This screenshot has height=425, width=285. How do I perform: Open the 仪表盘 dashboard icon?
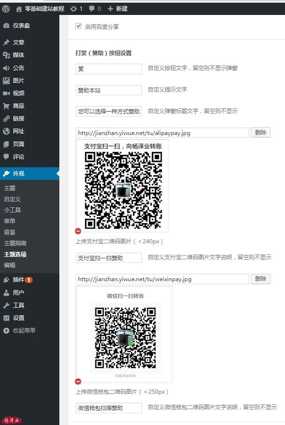coord(6,26)
